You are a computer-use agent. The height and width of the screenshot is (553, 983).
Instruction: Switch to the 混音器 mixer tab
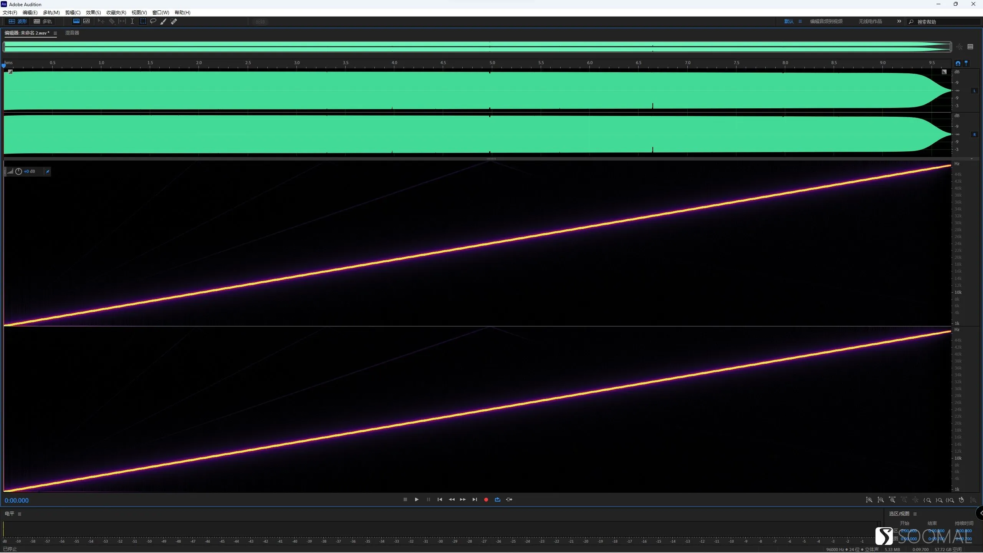[x=72, y=33]
